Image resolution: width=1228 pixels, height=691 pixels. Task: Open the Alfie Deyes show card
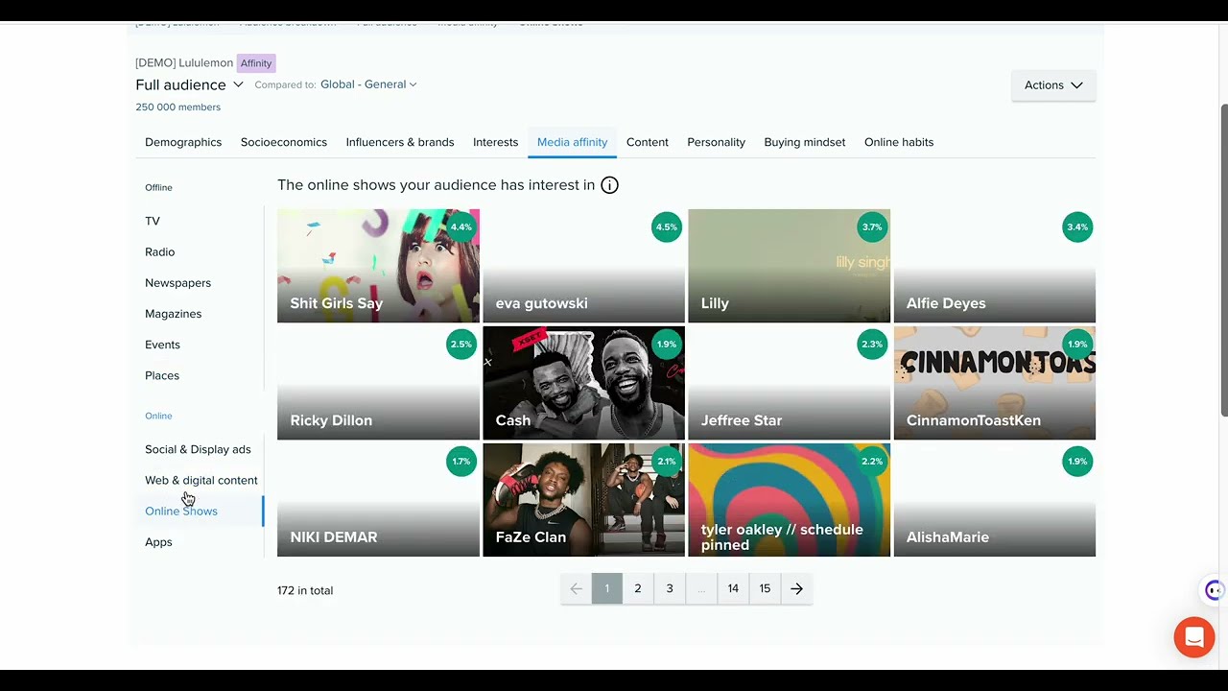994,266
